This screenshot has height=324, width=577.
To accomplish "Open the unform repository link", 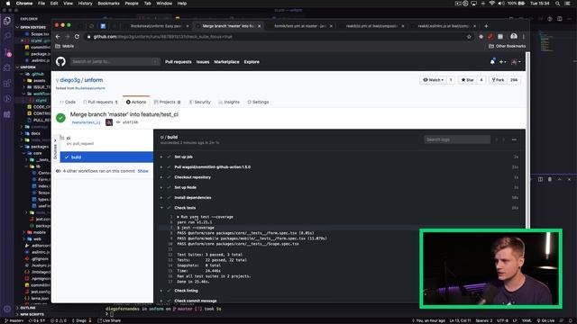I will click(x=94, y=80).
